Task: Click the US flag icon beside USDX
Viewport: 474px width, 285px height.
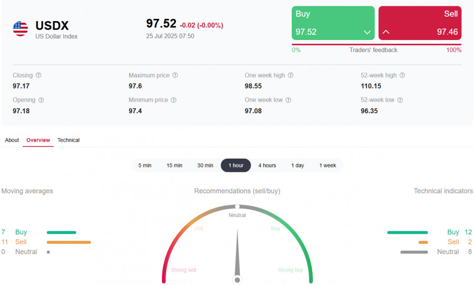Action: coord(20,29)
